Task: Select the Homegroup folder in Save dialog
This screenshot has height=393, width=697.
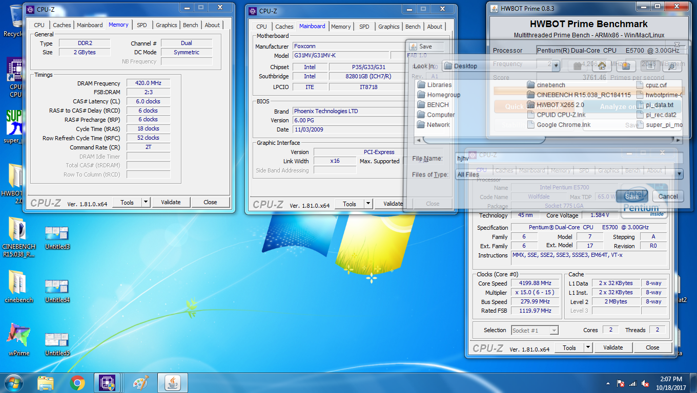Action: (x=439, y=95)
